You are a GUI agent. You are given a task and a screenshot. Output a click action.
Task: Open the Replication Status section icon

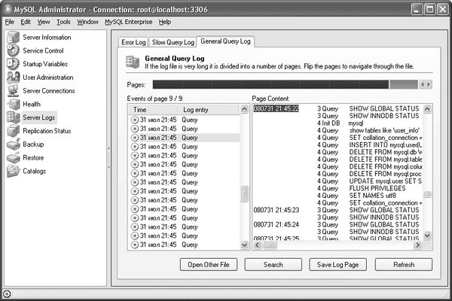tap(14, 131)
